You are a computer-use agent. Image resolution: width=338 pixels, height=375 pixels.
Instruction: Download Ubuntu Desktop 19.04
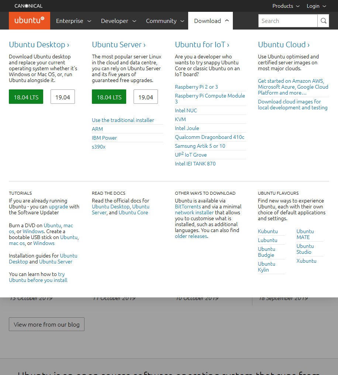tap(63, 97)
